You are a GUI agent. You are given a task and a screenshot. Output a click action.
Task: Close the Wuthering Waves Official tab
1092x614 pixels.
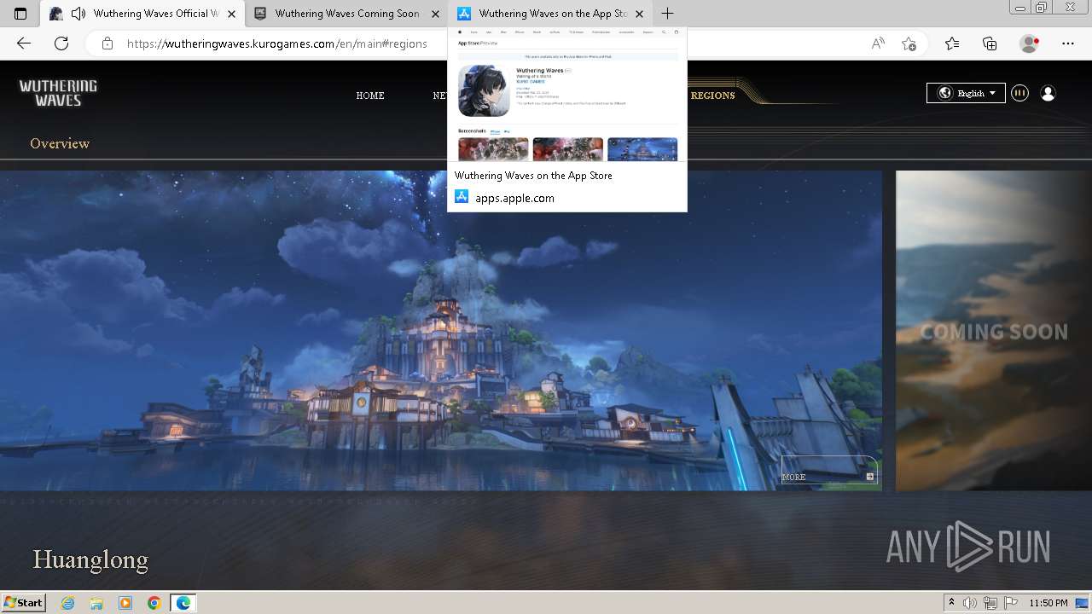point(231,14)
